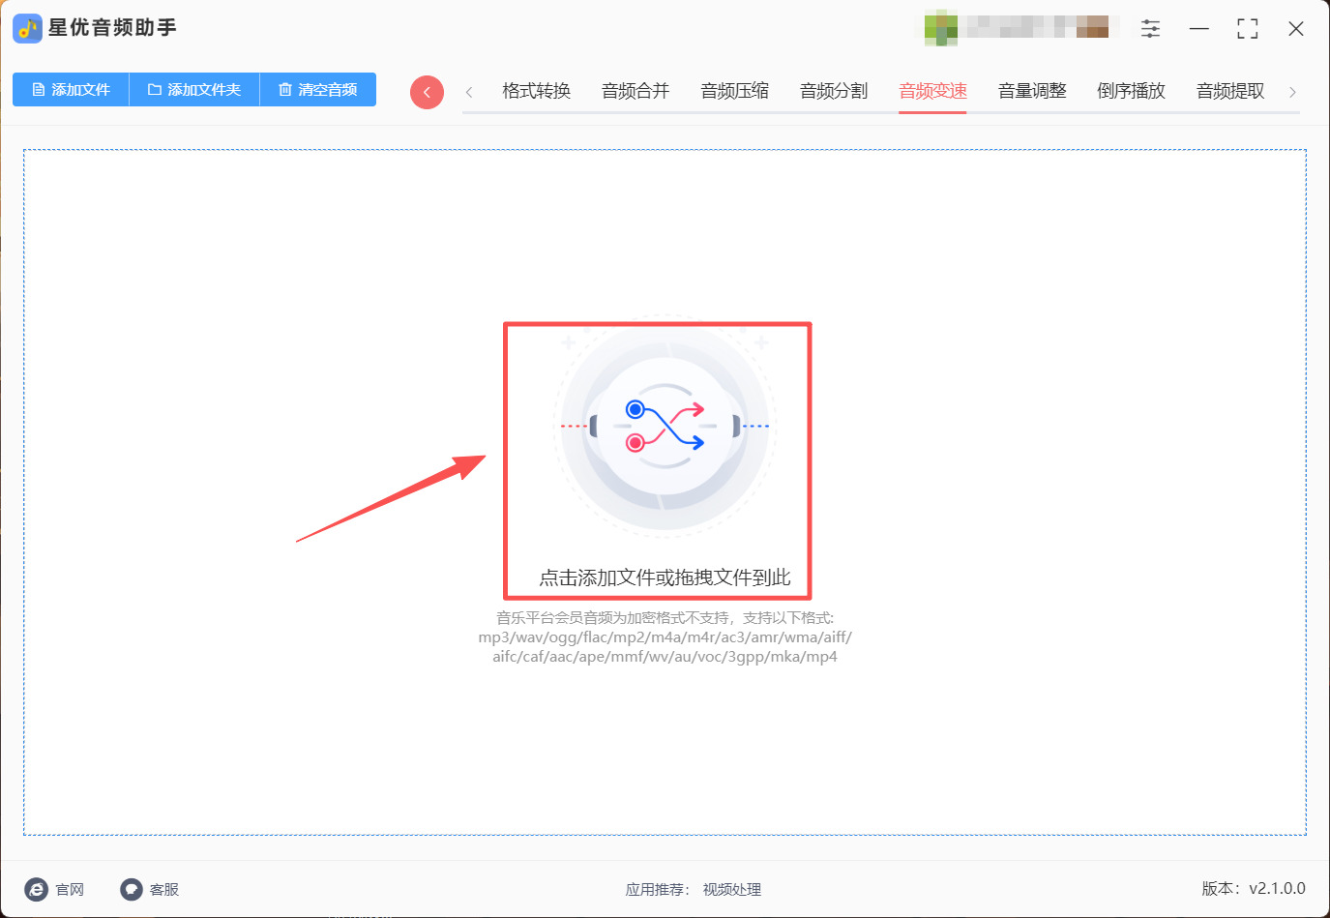Select the 音频分割 tab
Screen dimensions: 1330x918
(x=834, y=91)
